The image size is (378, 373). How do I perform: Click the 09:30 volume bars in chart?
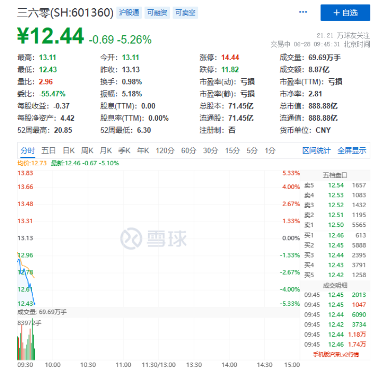click(26, 347)
